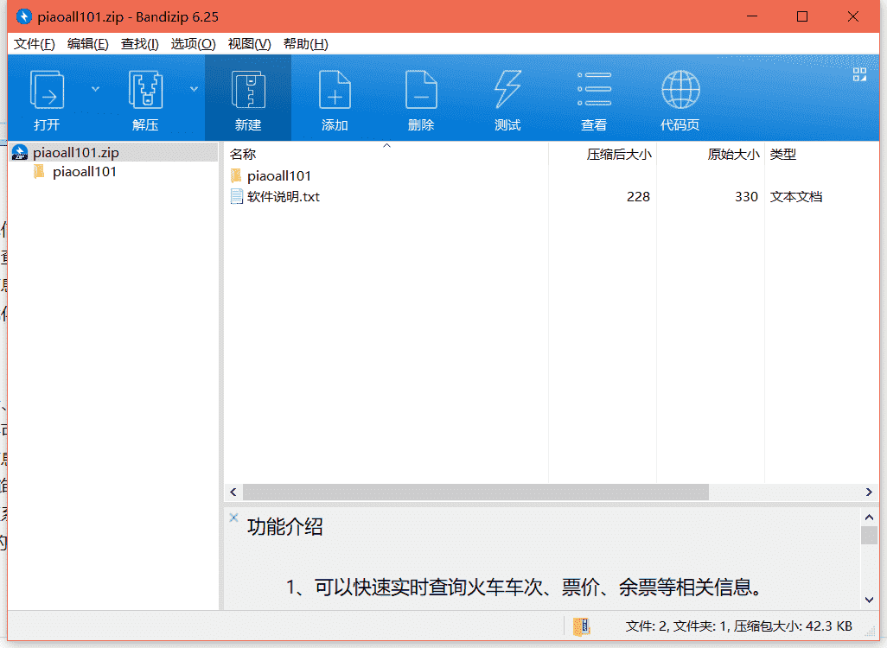Open the 帮助(H) menu
Screen dimensions: 887x648
click(x=305, y=44)
